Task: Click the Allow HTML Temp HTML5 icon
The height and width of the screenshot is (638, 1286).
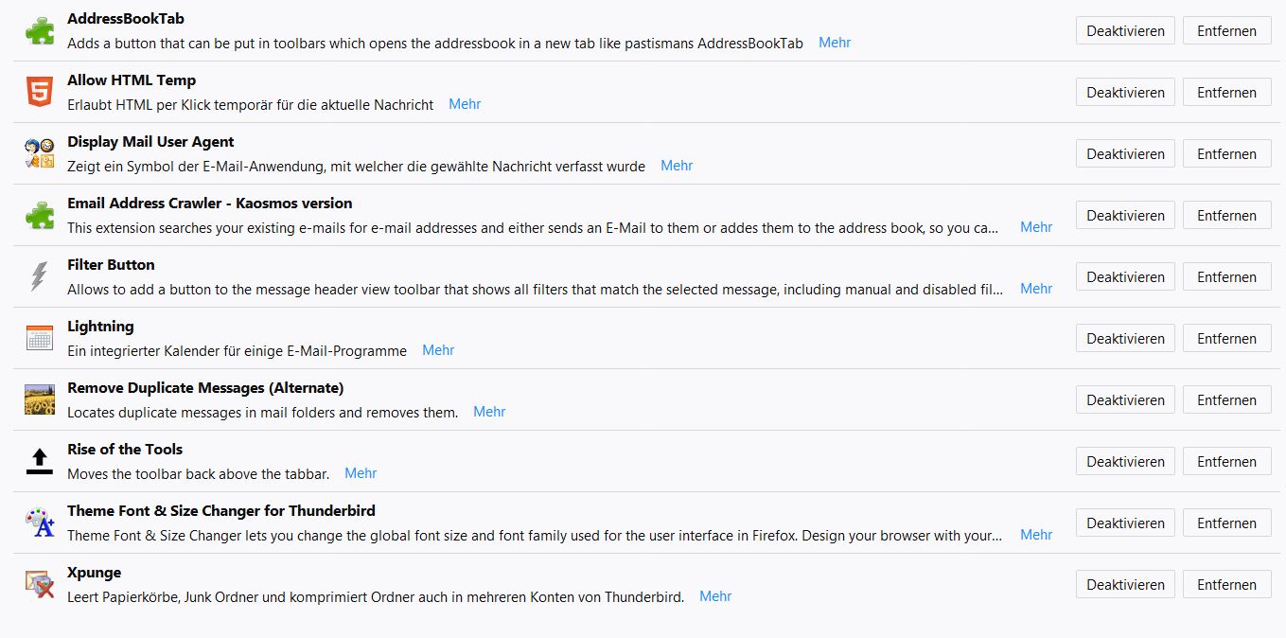Action: [x=40, y=93]
